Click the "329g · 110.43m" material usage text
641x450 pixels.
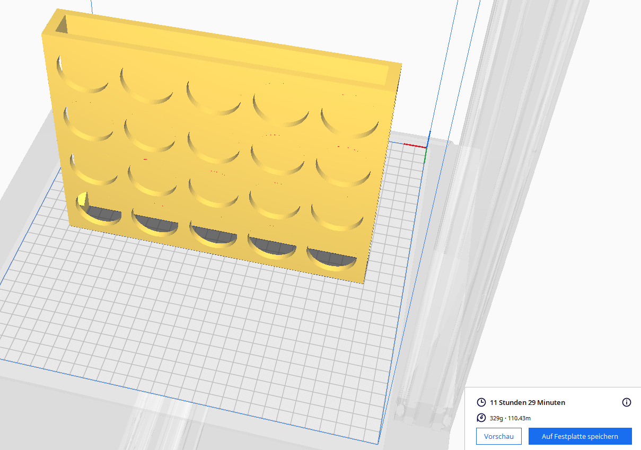point(510,418)
